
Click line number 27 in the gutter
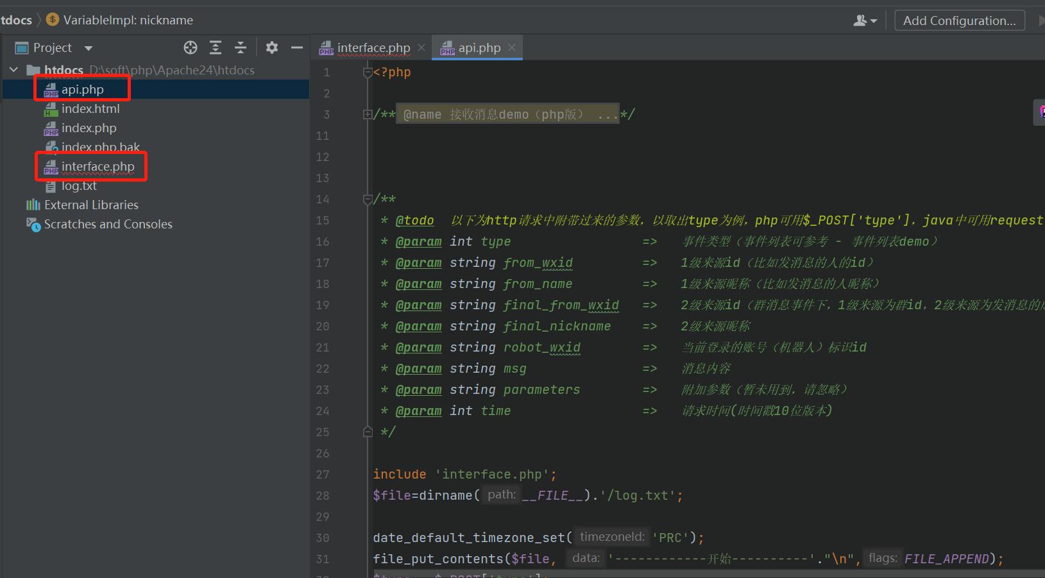point(323,475)
